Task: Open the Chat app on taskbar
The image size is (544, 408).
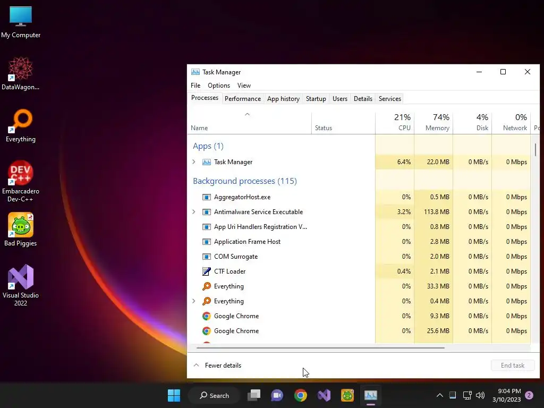Action: (277, 395)
